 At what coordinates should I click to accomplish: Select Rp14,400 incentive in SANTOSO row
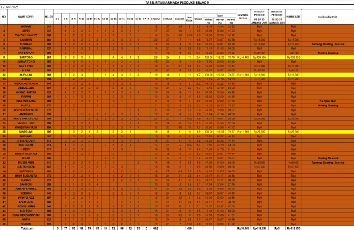[x=243, y=57]
